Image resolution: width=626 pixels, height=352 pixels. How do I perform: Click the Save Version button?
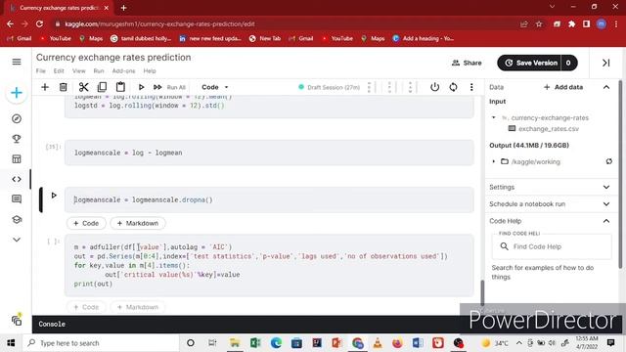click(529, 63)
